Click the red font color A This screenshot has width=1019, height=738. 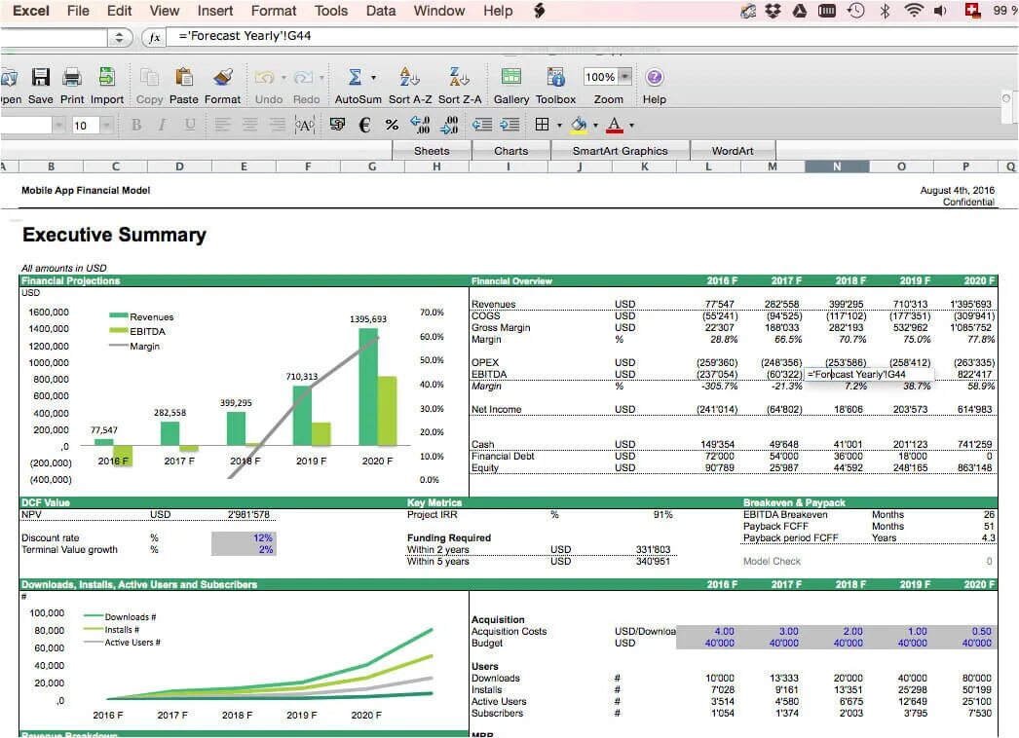click(x=614, y=125)
